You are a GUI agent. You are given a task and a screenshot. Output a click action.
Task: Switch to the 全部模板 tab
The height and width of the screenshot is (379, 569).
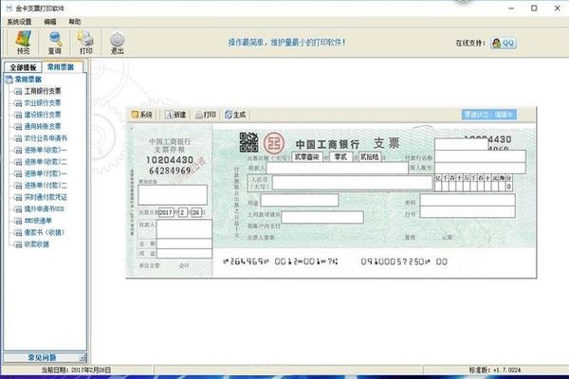tap(23, 68)
